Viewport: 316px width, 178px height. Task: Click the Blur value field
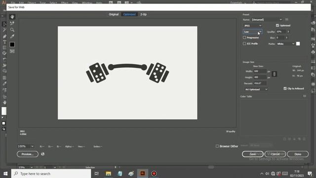pos(280,38)
